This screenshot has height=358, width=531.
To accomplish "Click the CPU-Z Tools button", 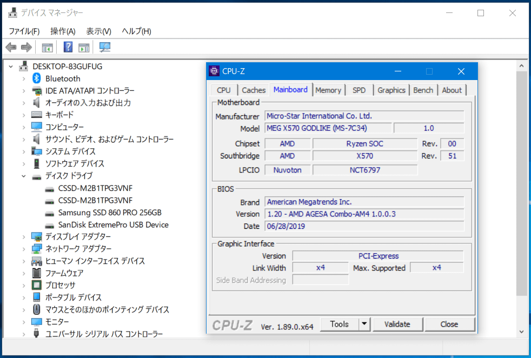I will click(x=340, y=324).
